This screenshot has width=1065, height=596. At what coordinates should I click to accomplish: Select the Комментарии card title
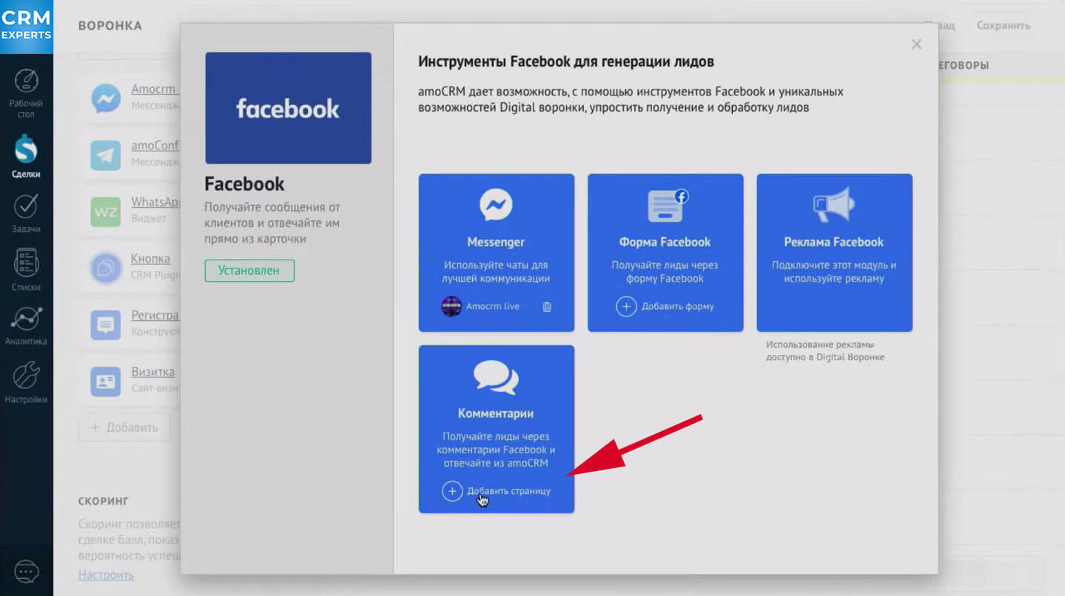(495, 413)
